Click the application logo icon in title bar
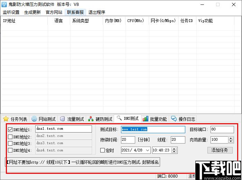242x180 pixels. (x=4, y=4)
